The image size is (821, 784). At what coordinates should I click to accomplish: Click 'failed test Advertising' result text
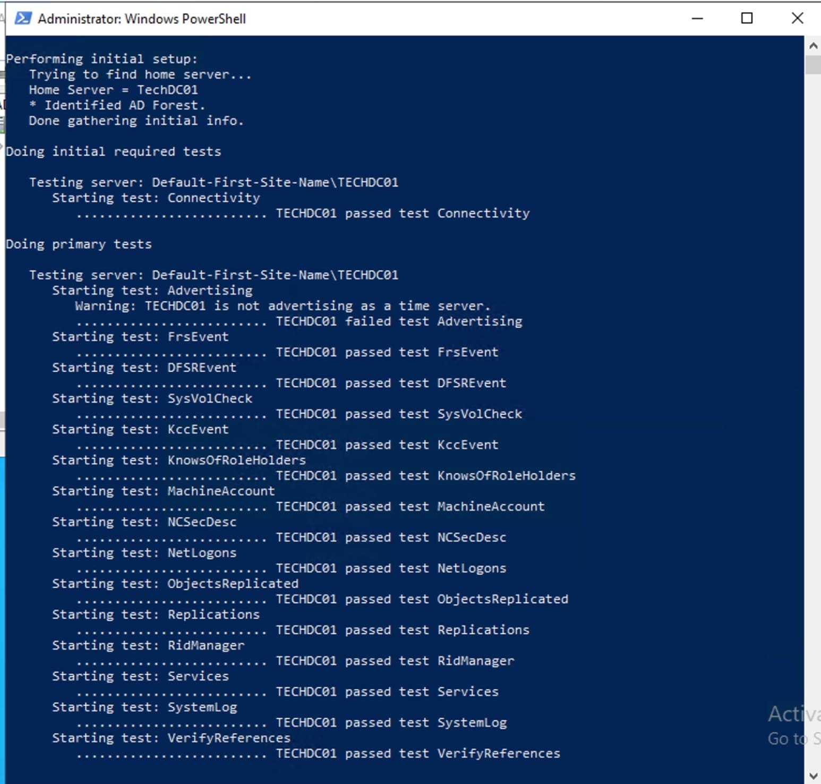tap(399, 321)
